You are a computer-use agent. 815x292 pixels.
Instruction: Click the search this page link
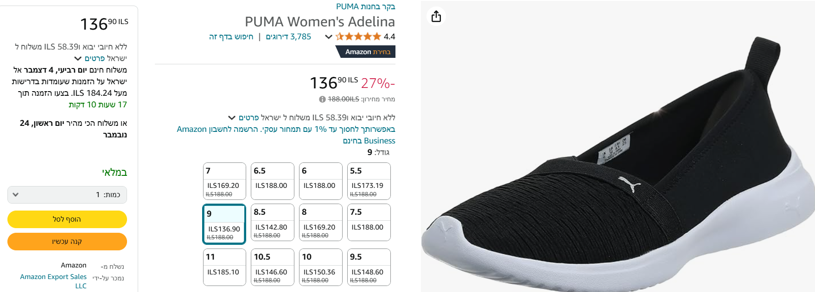tap(231, 37)
